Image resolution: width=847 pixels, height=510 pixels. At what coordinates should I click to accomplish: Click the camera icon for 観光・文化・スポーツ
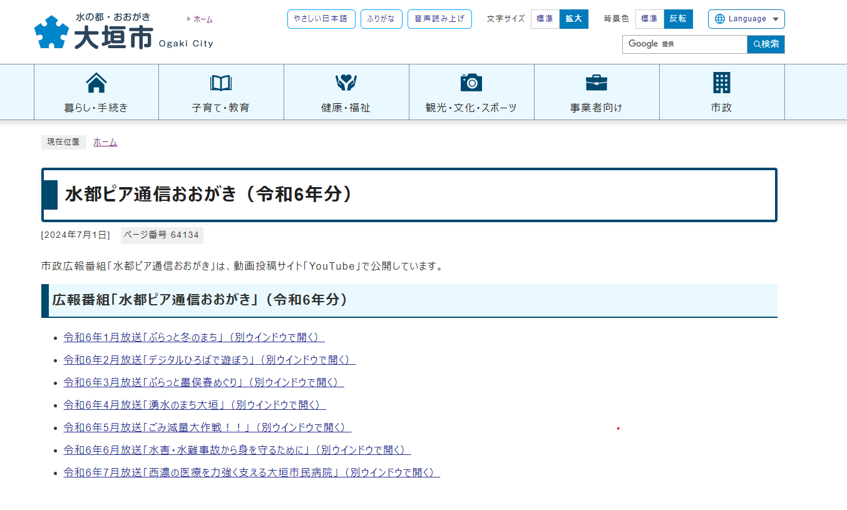471,83
